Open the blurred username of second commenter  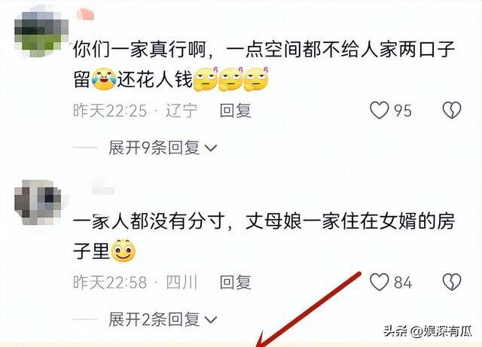point(103,186)
